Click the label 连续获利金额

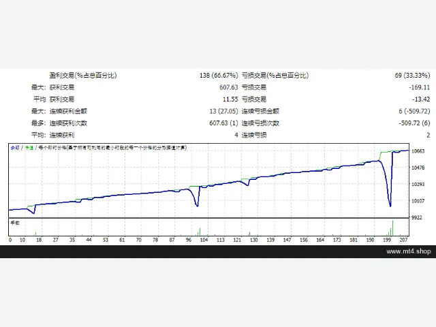[x=68, y=111]
